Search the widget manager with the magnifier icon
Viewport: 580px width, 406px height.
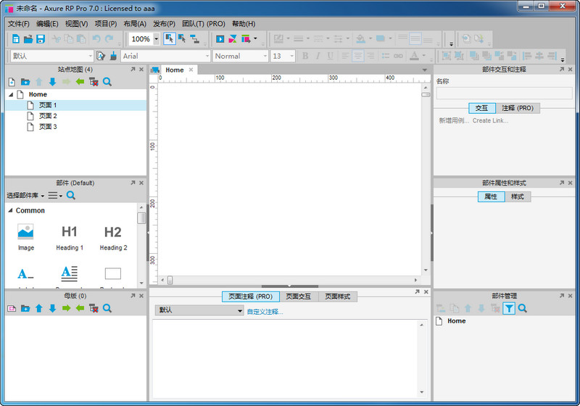click(522, 308)
